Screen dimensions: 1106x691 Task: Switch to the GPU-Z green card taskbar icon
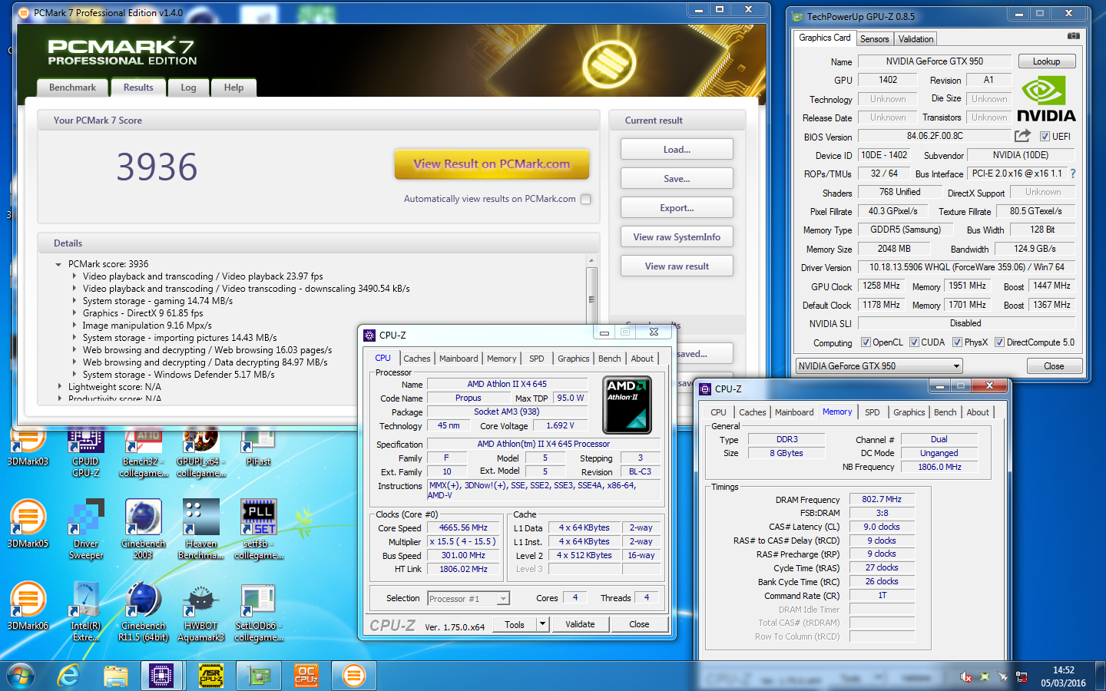(259, 676)
